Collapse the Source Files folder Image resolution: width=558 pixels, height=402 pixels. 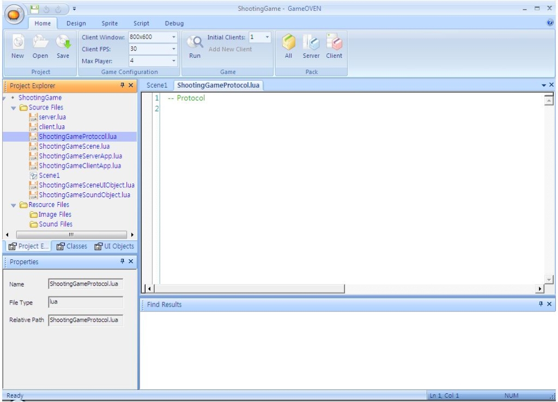pos(14,107)
